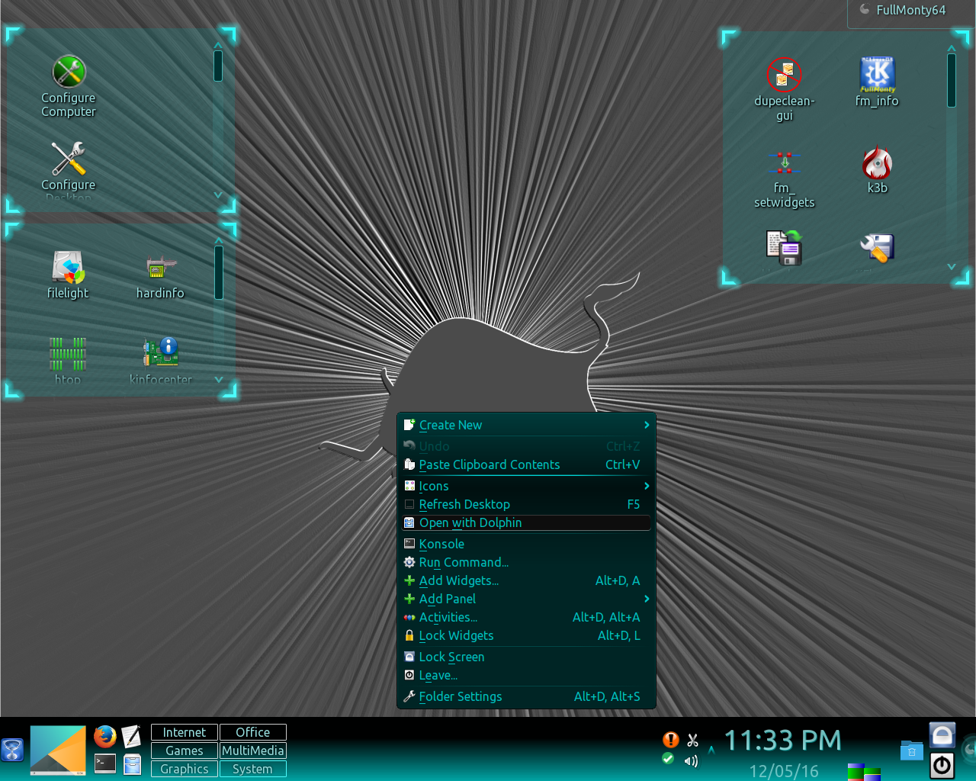Viewport: 976px width, 781px height.
Task: Click the padlock lock screen panel icon
Action: [x=942, y=735]
